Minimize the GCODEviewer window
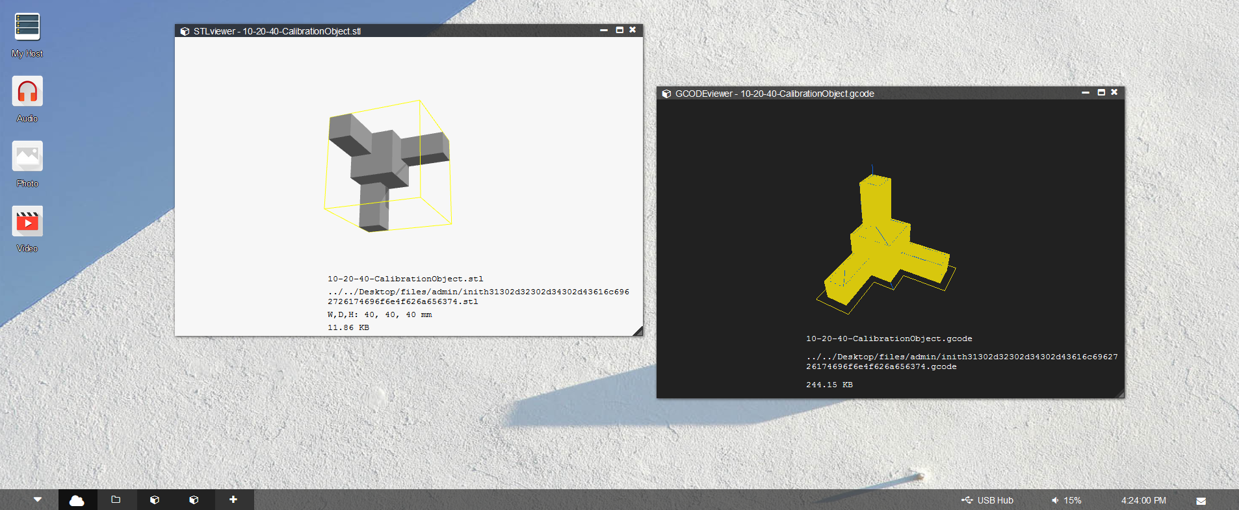Viewport: 1239px width, 510px height. coord(1086,92)
